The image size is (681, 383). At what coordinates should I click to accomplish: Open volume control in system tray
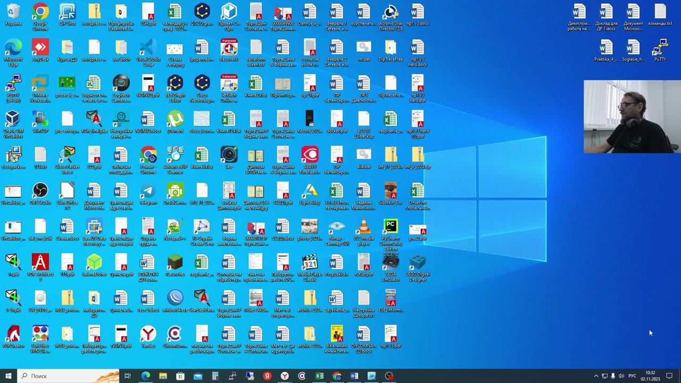621,376
